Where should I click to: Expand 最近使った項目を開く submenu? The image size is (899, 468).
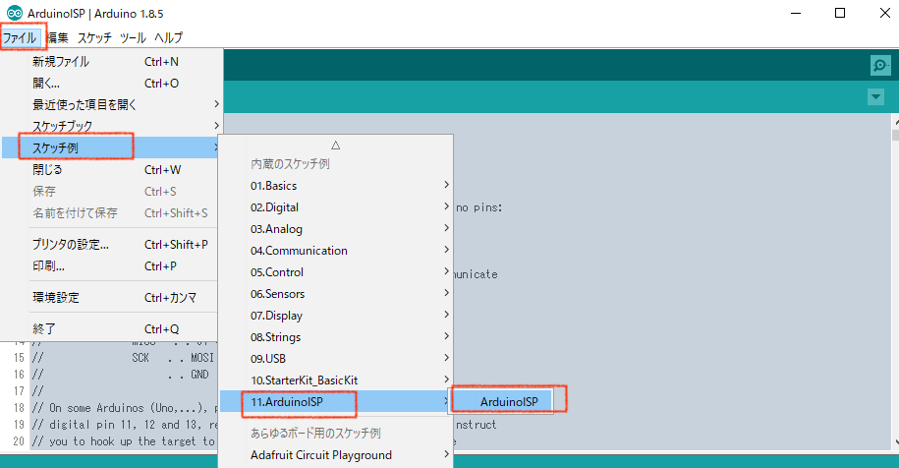[x=111, y=104]
